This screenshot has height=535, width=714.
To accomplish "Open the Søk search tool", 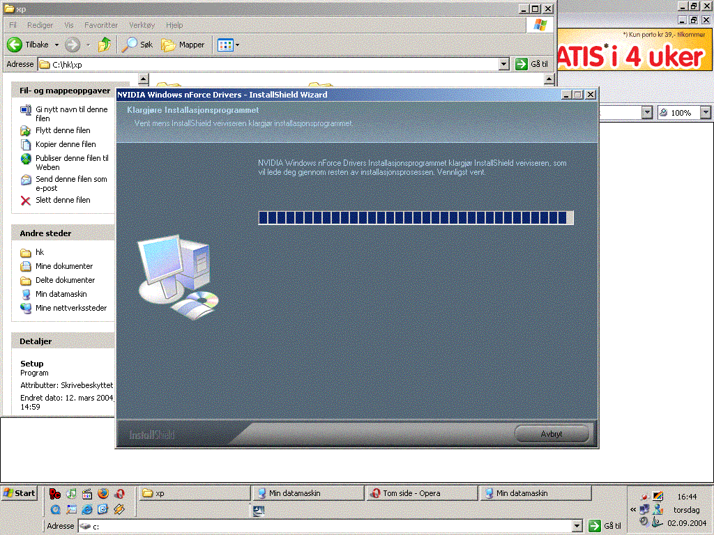I will click(137, 45).
